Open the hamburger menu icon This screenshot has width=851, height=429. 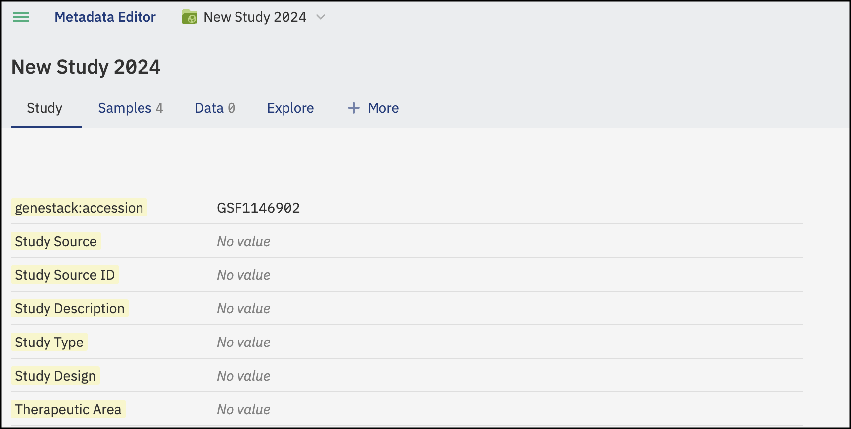click(21, 17)
